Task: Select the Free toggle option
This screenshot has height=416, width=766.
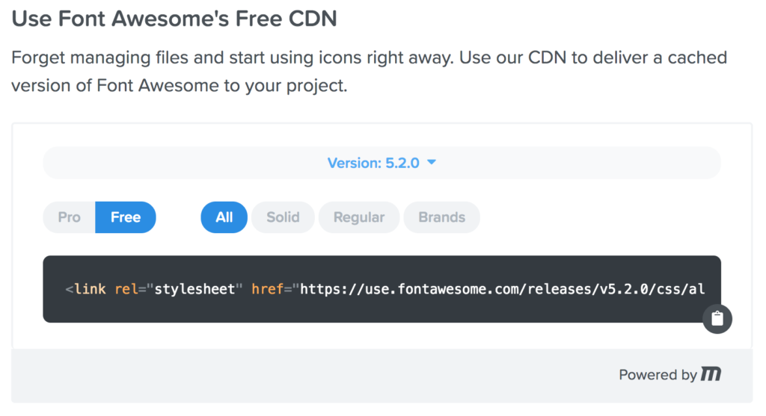Action: click(126, 217)
